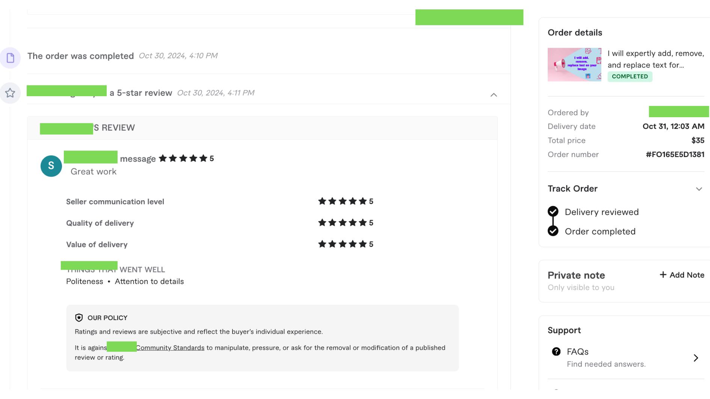Open FAQs using the right chevron
This screenshot has width=710, height=399.
click(696, 358)
